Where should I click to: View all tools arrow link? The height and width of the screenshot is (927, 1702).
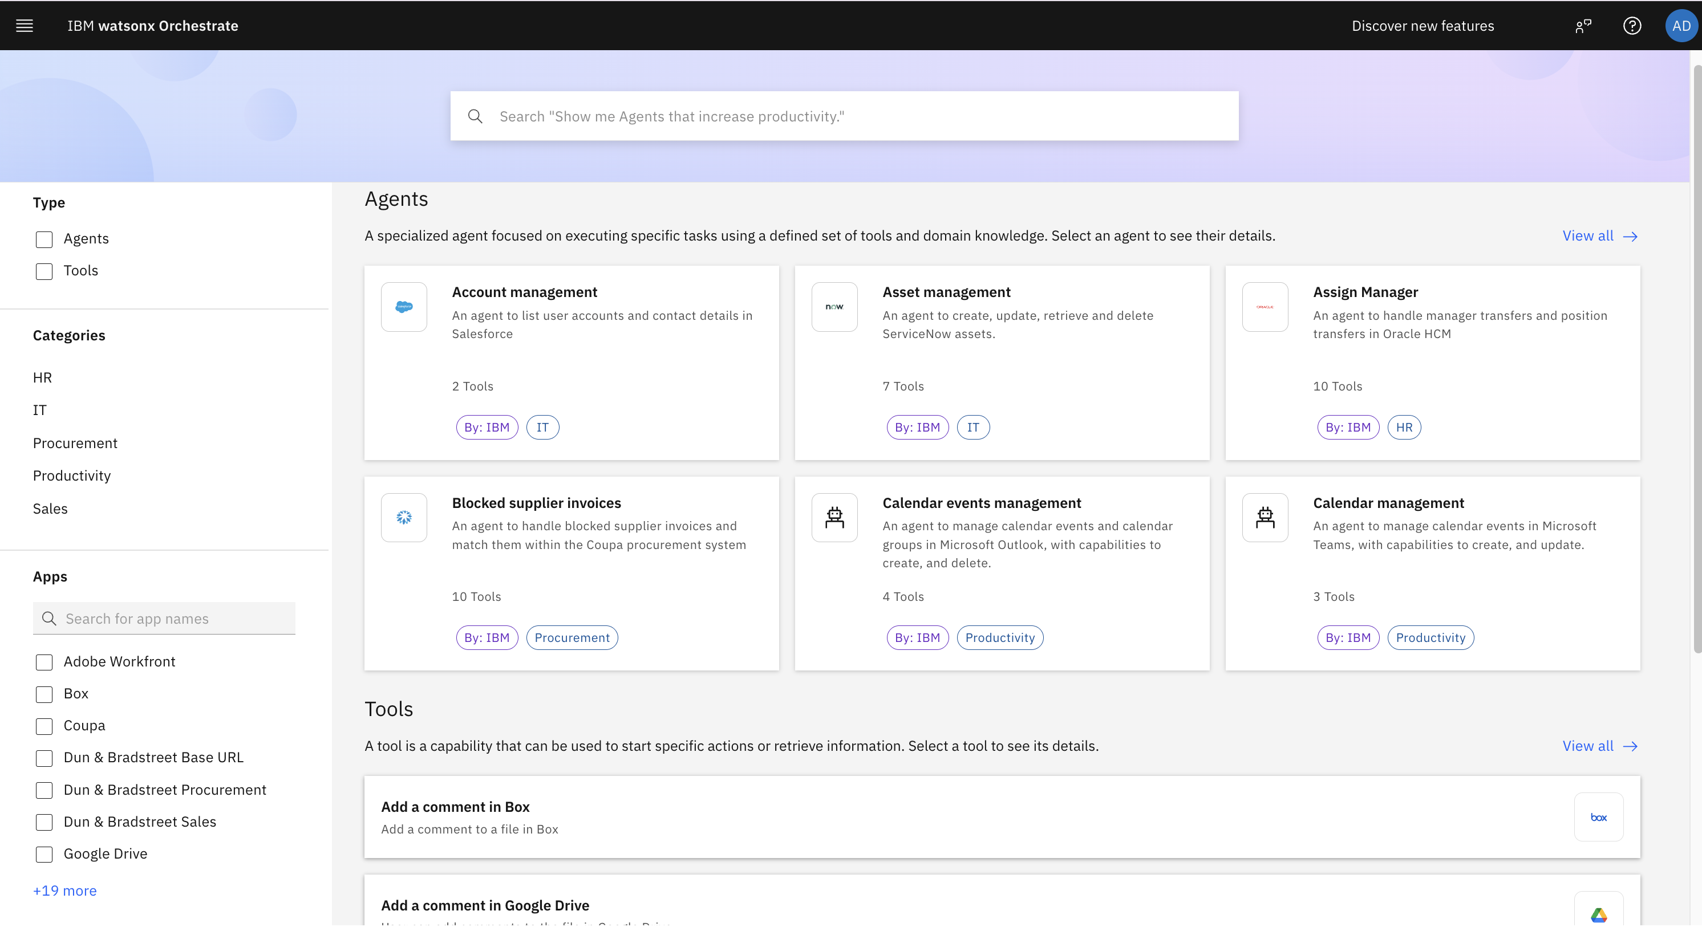pyautogui.click(x=1599, y=746)
